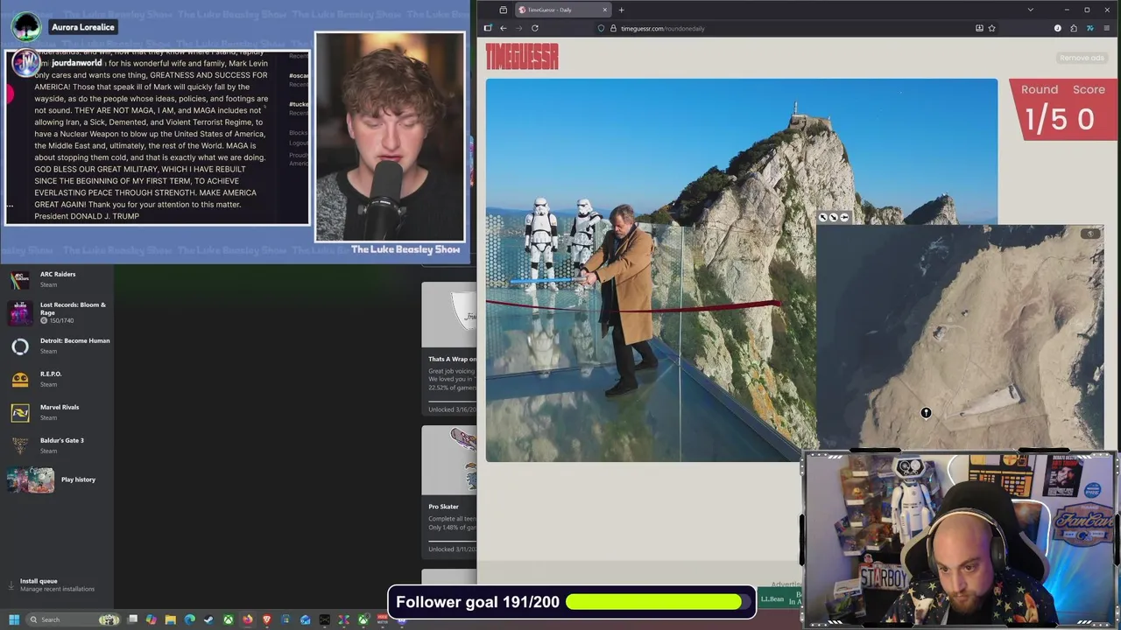Click the Remove ads button
This screenshot has width=1121, height=630.
1082,58
